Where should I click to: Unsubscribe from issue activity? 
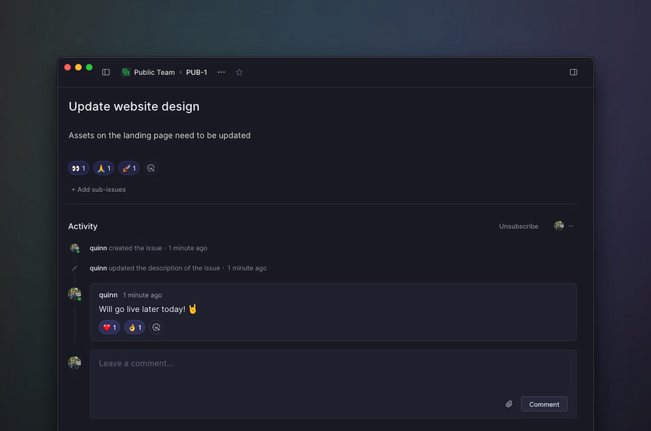tap(518, 226)
